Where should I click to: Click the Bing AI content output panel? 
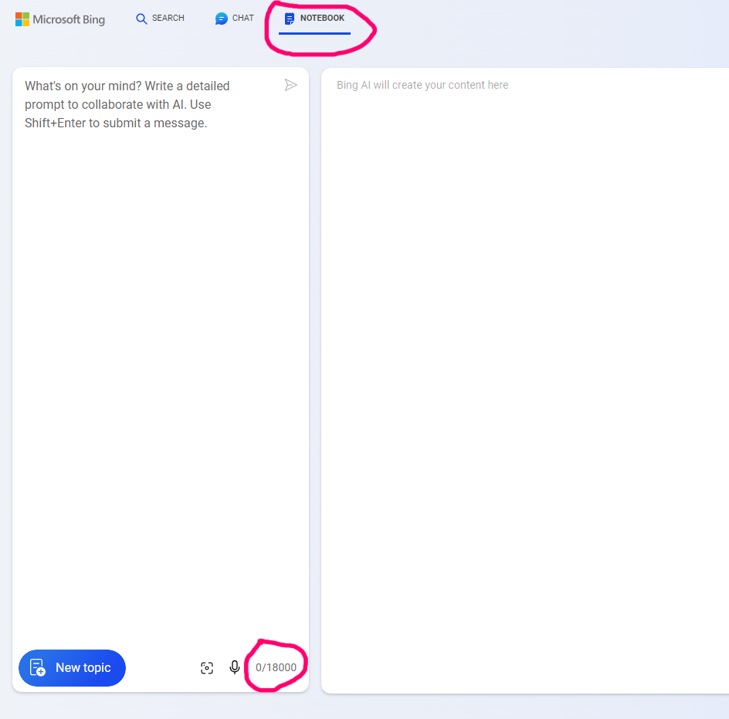pos(525,380)
